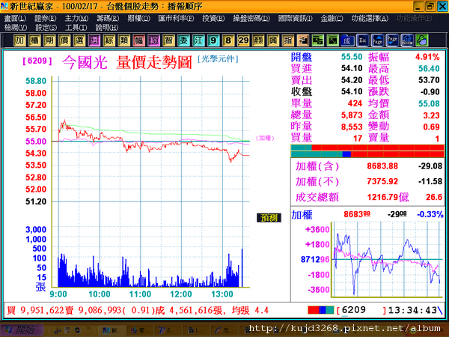Screen dimensions: 449x337
Task: Click the blue 成 toolbar icon
Action: [x=347, y=40]
